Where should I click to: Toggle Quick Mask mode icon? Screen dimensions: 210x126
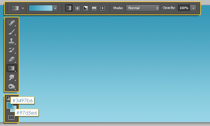tap(12, 118)
